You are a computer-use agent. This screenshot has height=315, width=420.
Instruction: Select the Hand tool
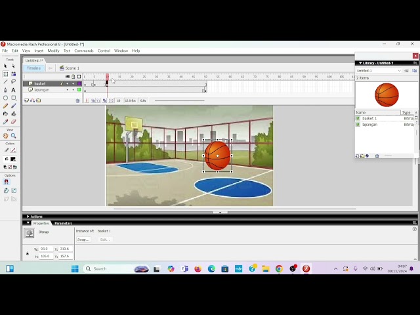pos(5,136)
